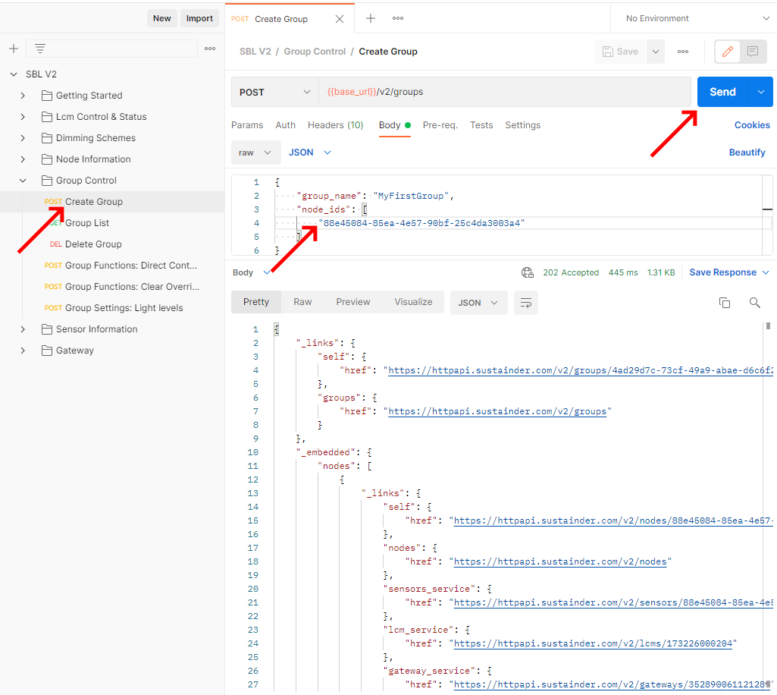Copy response using the copy icon

coord(725,302)
